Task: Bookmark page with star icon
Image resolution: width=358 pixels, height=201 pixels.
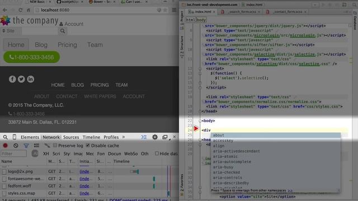Action: 165,10
